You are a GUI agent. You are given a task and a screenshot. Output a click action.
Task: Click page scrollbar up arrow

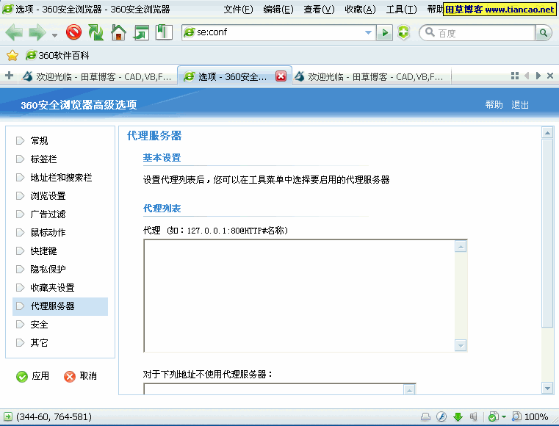[x=547, y=133]
